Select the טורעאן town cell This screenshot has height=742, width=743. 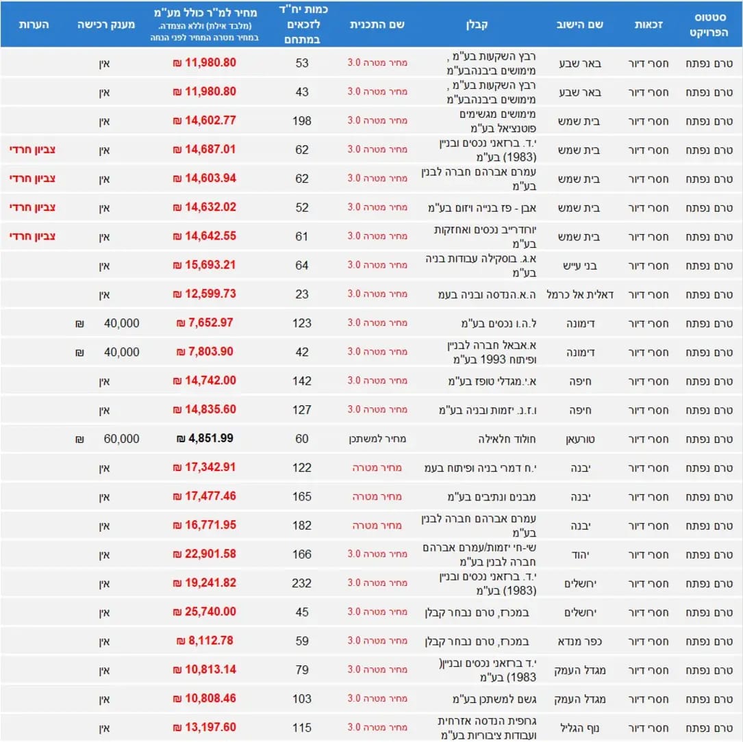point(584,439)
